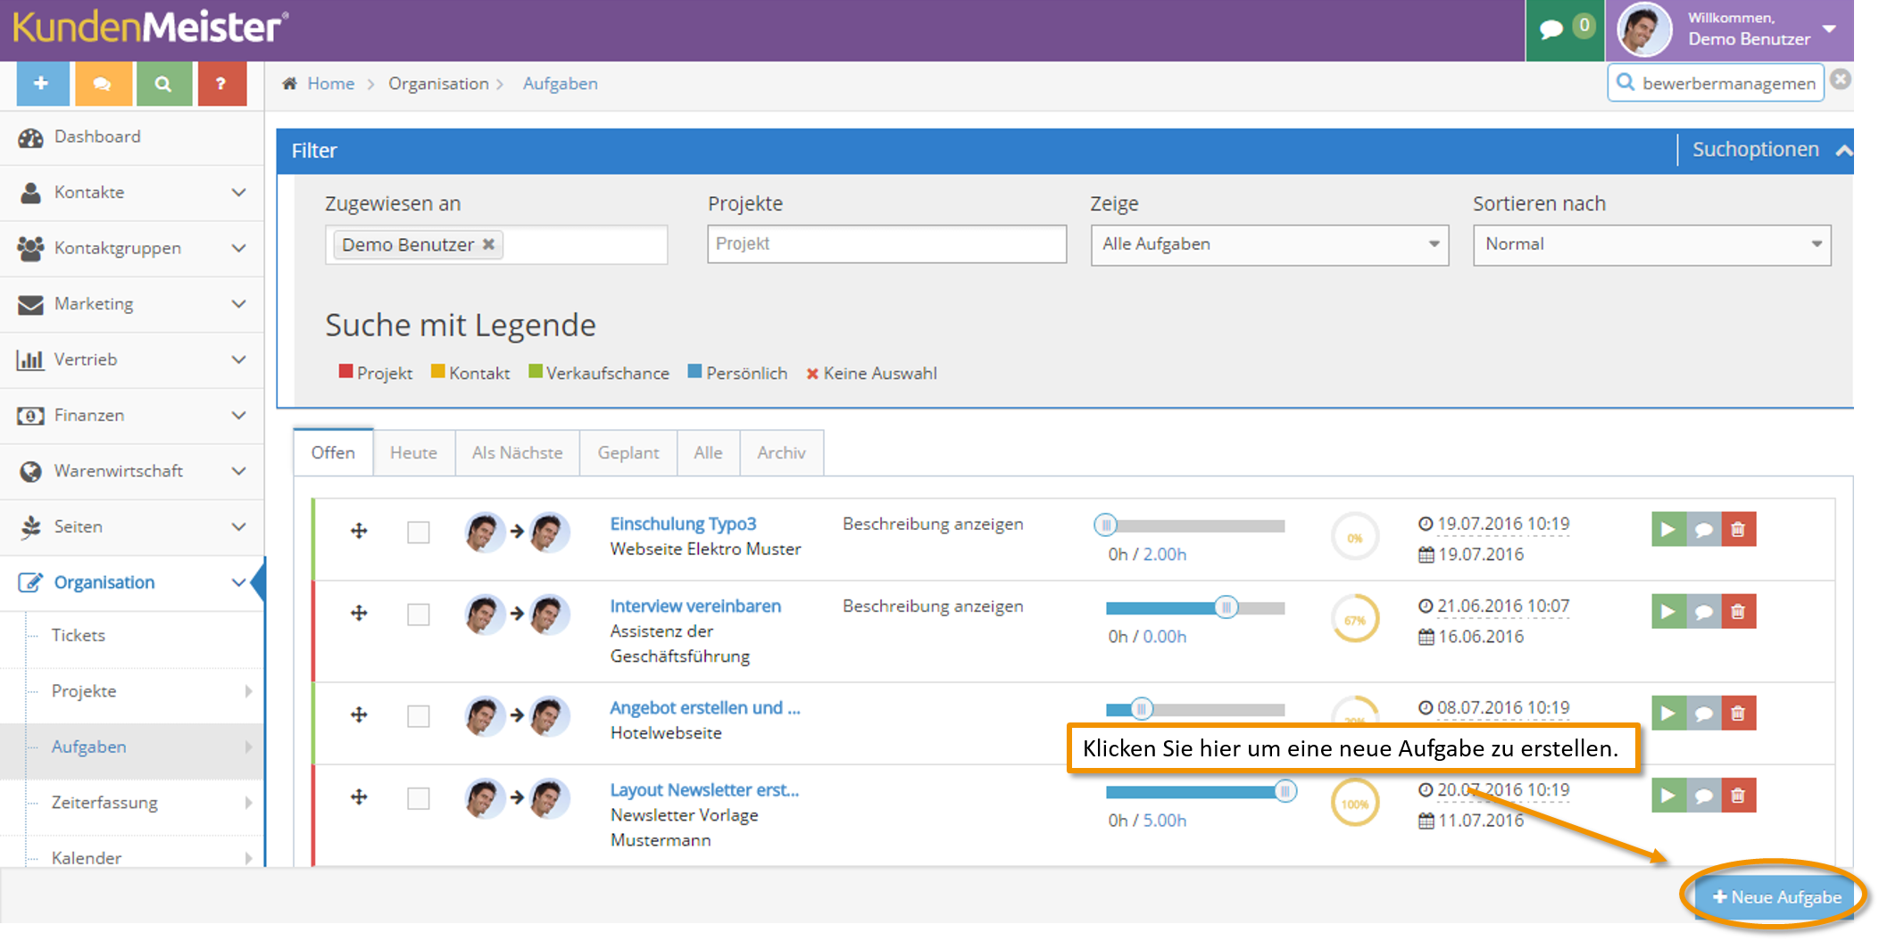The height and width of the screenshot is (941, 1879).
Task: Tick the checkbox for Layout Newsletter
Action: pyautogui.click(x=418, y=798)
